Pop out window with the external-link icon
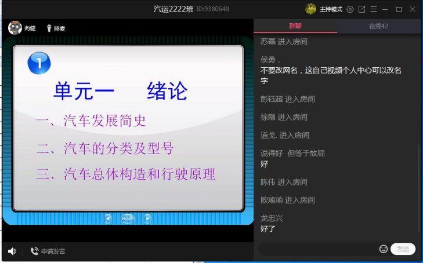423x263 pixels. pos(361,9)
